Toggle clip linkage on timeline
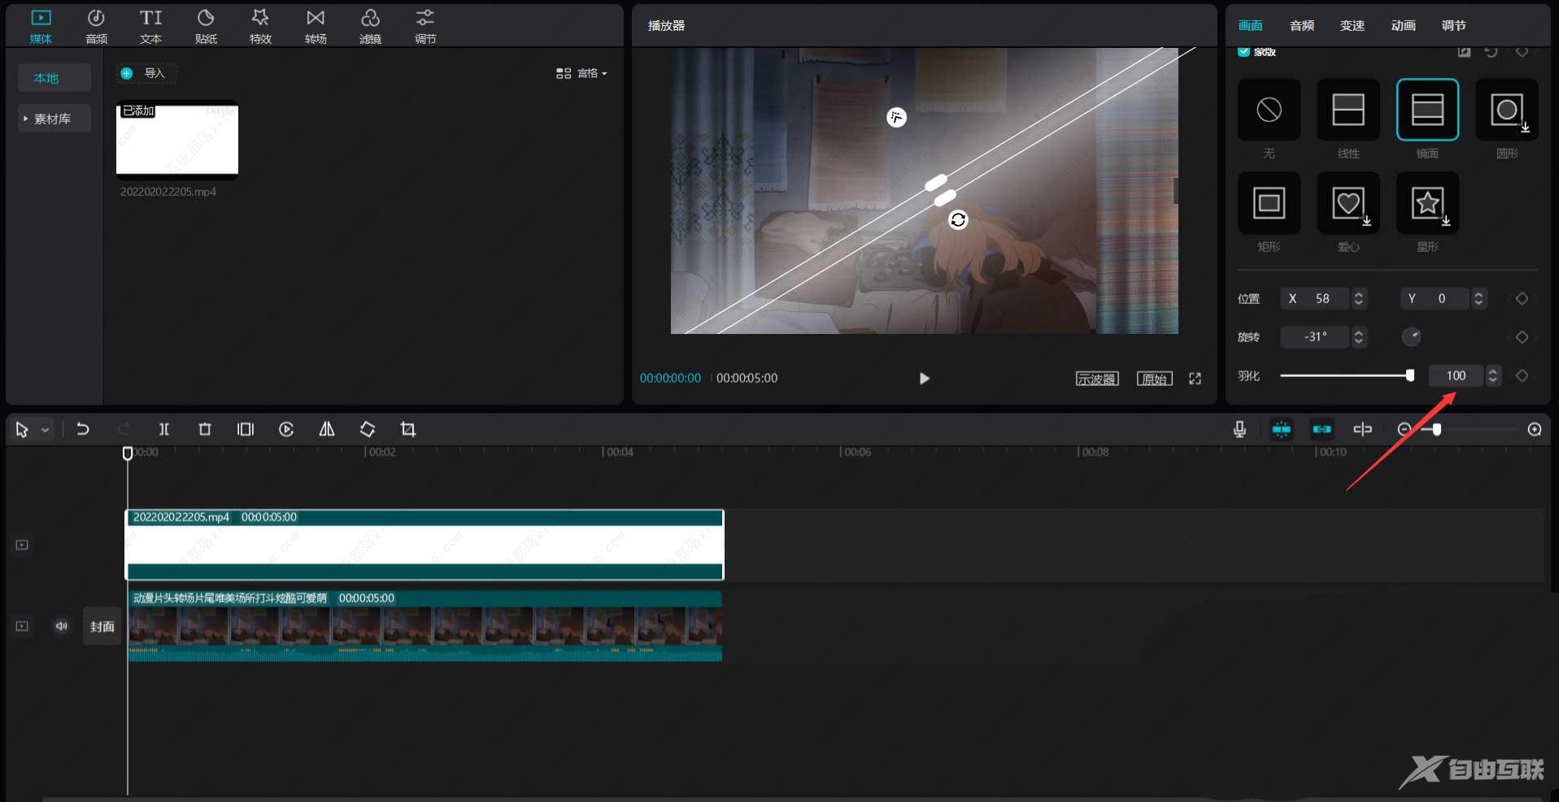Screen dimensions: 1559x802 click(1322, 429)
